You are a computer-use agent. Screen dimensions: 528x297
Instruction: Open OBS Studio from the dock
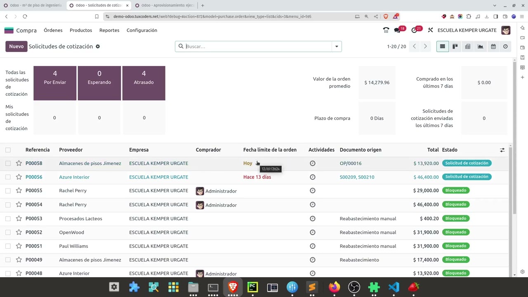point(354,287)
